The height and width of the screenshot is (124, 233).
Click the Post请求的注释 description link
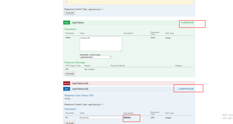pos(187,23)
